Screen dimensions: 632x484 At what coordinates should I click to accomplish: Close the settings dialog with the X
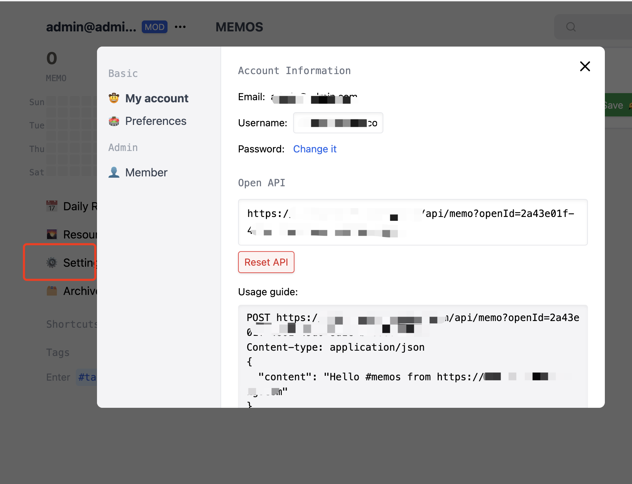(x=585, y=66)
